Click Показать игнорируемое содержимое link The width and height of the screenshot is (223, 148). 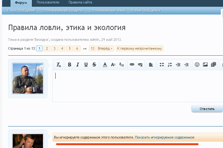[x=165, y=138]
